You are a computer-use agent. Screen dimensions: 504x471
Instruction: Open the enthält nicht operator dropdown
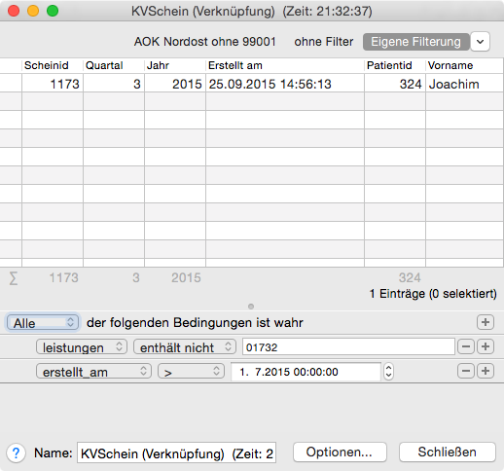coord(185,347)
